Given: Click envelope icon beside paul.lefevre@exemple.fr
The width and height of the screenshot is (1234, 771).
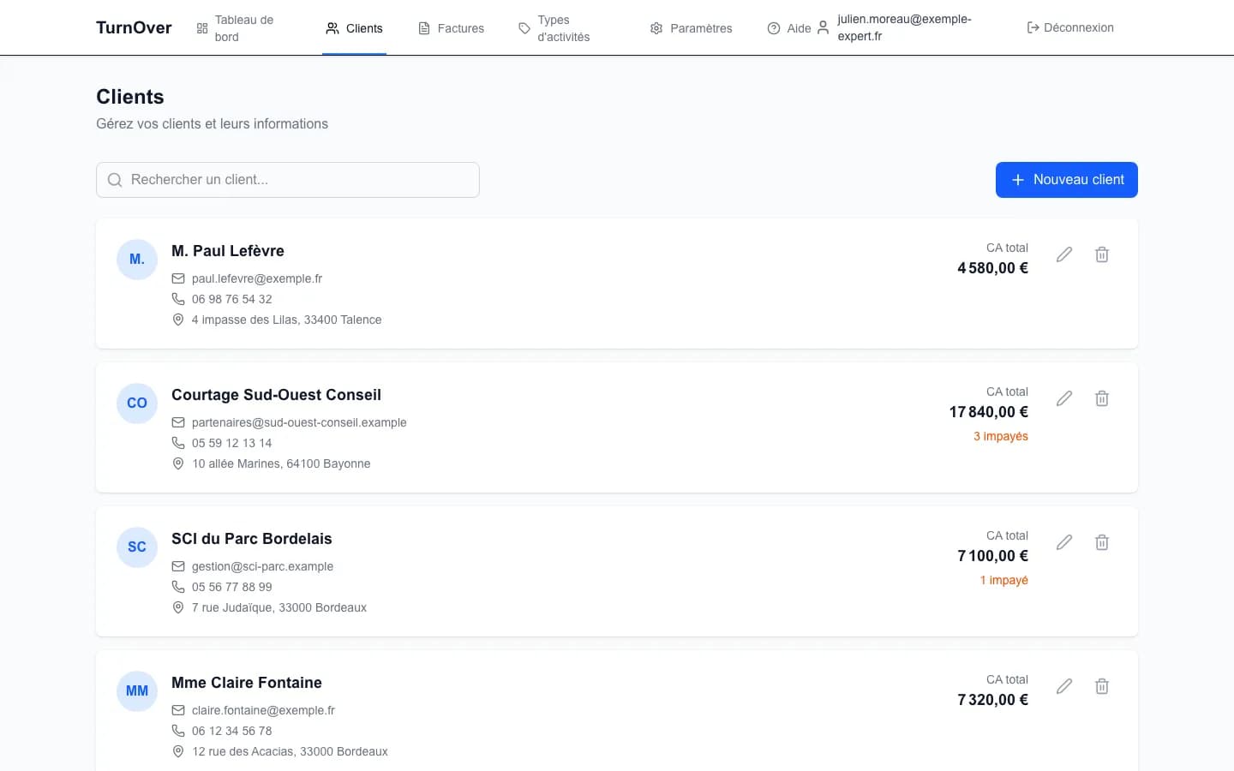Looking at the screenshot, I should tap(178, 278).
